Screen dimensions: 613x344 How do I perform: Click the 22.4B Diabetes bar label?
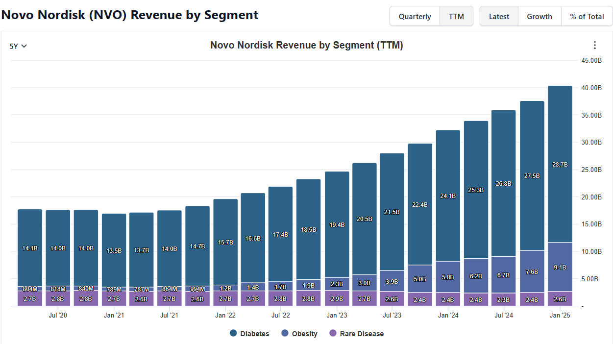[x=420, y=204]
